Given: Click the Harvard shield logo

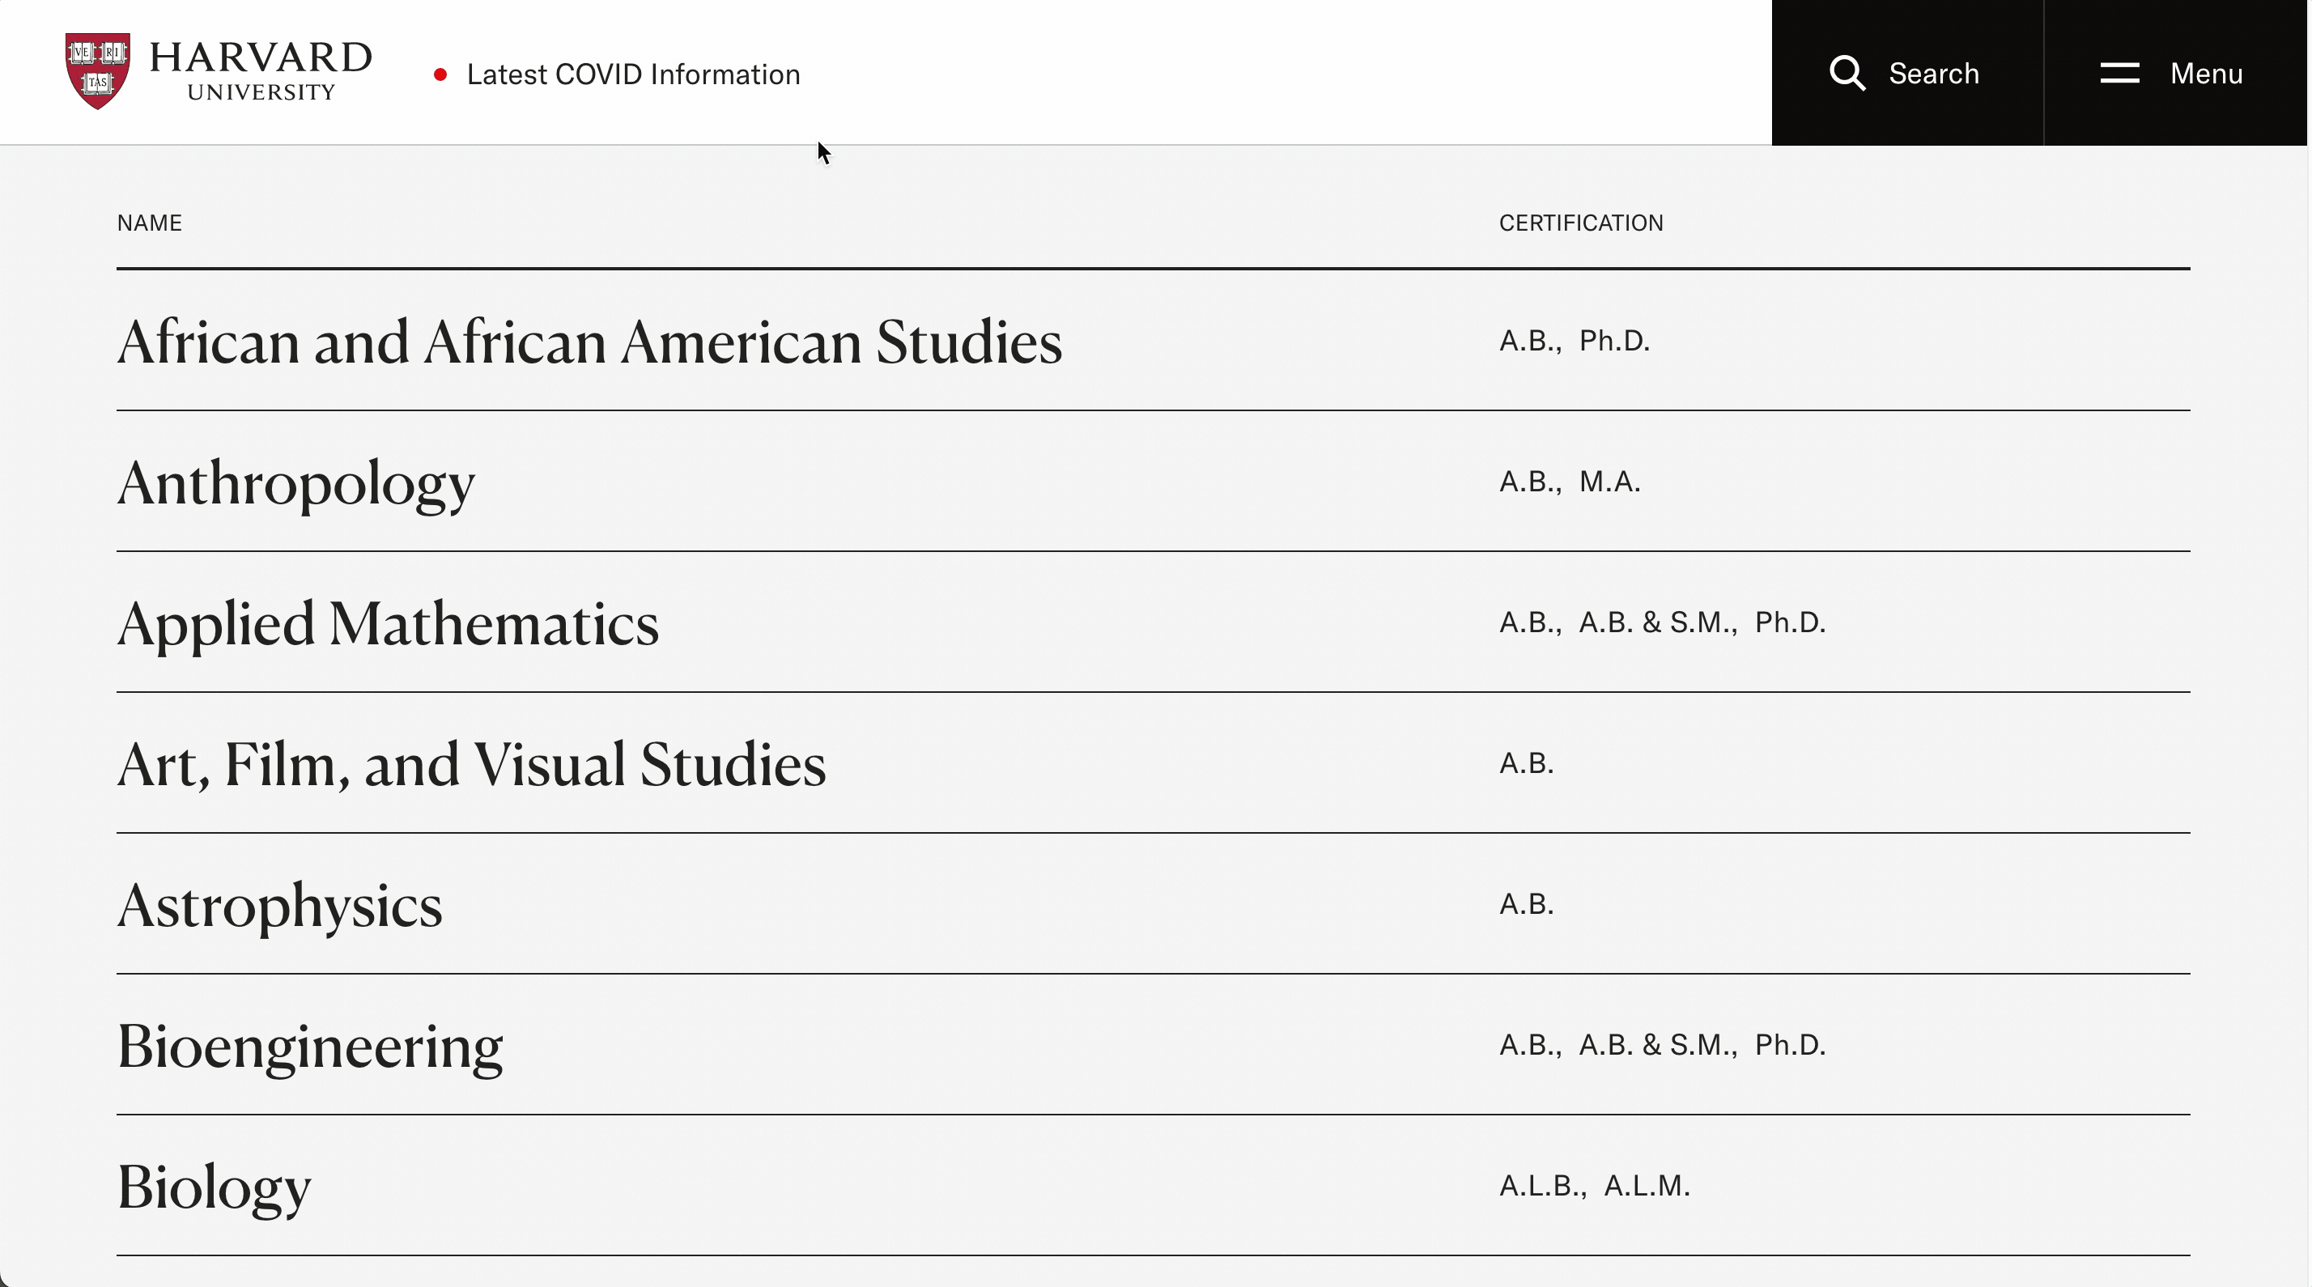Looking at the screenshot, I should 98,71.
